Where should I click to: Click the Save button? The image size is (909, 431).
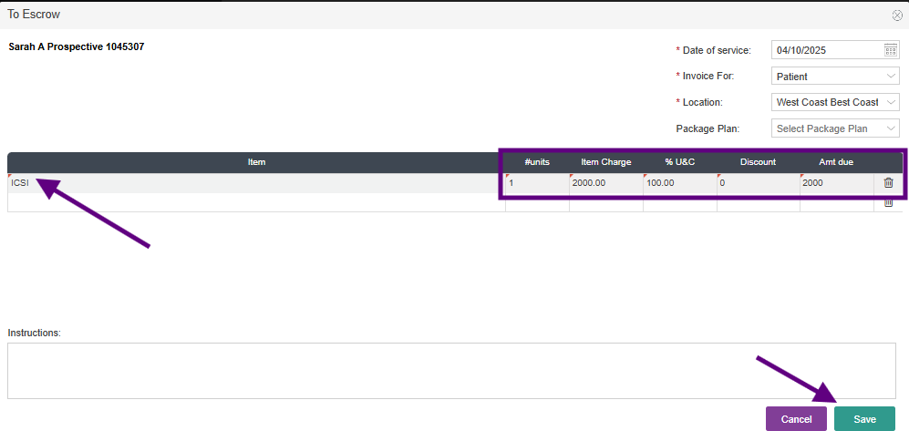click(x=864, y=419)
